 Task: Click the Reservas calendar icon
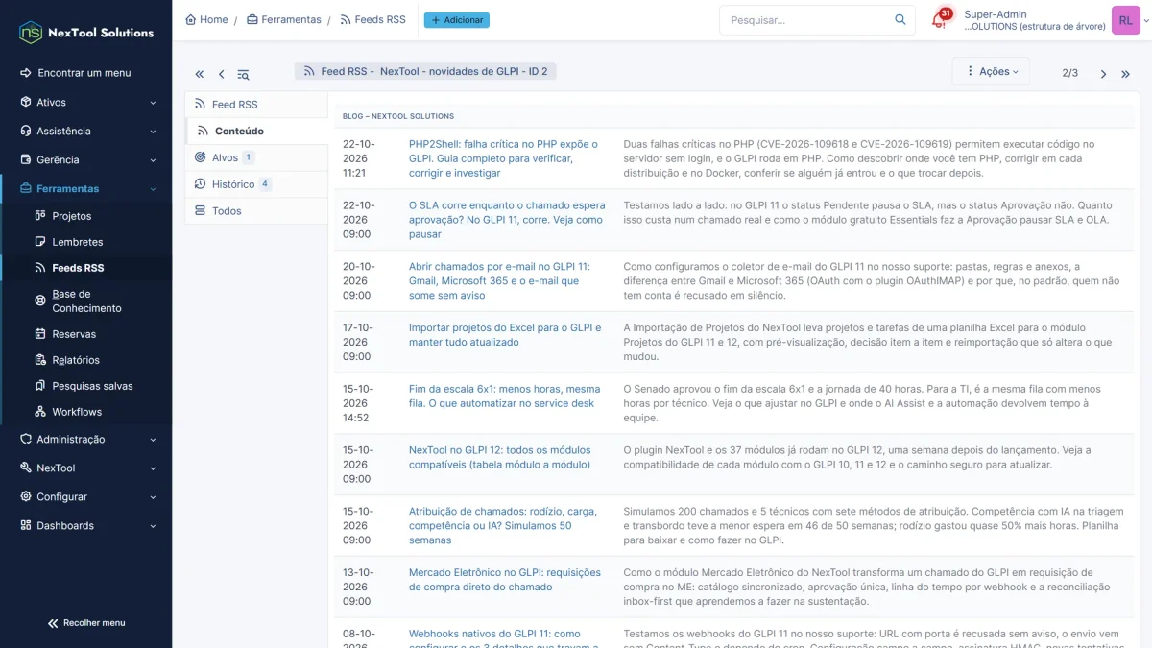(40, 334)
